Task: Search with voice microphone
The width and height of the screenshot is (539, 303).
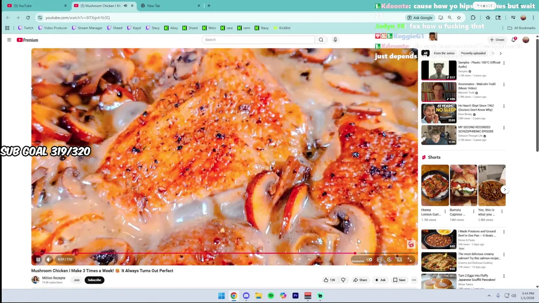Action: coord(335,40)
